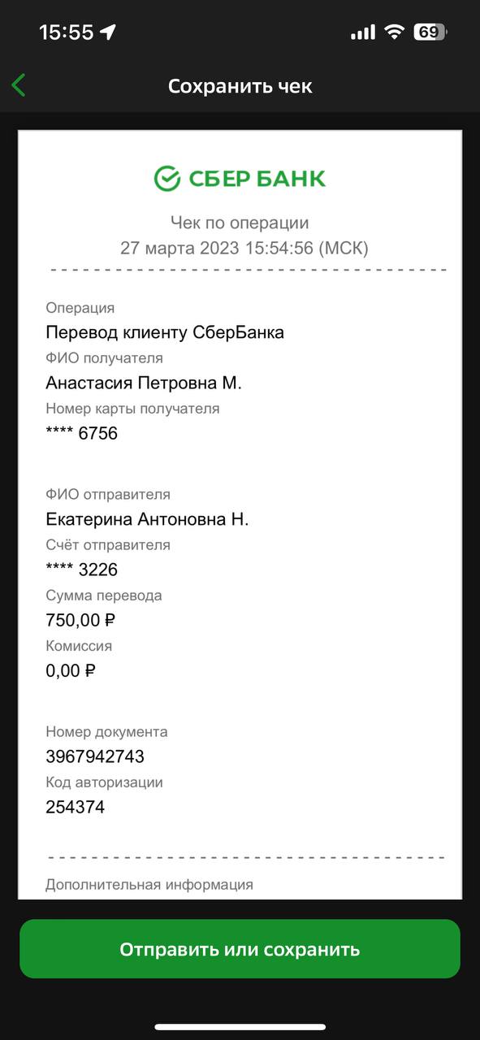Tap the Дополнительная информация section heading
Viewport: 480px width, 1040px height.
click(x=149, y=885)
